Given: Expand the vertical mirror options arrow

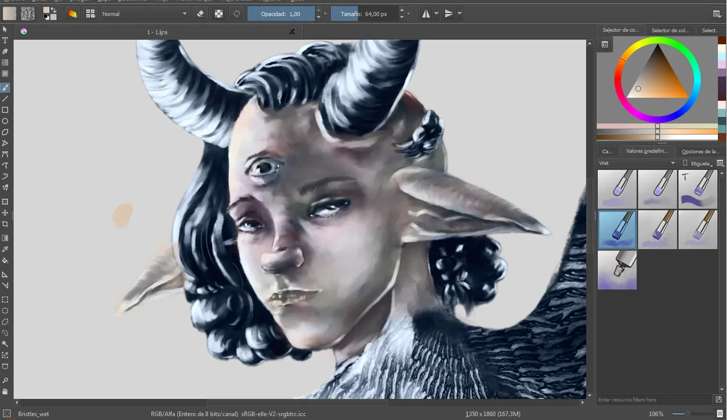Looking at the screenshot, I should pos(459,14).
